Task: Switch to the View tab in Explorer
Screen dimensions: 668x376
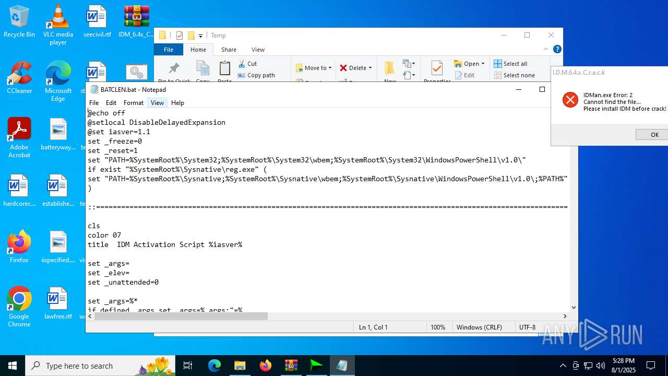Action: tap(258, 50)
